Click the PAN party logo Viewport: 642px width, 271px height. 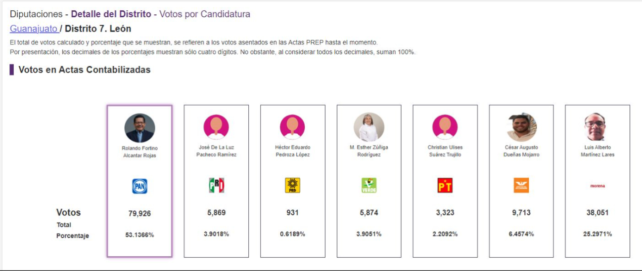click(x=139, y=186)
